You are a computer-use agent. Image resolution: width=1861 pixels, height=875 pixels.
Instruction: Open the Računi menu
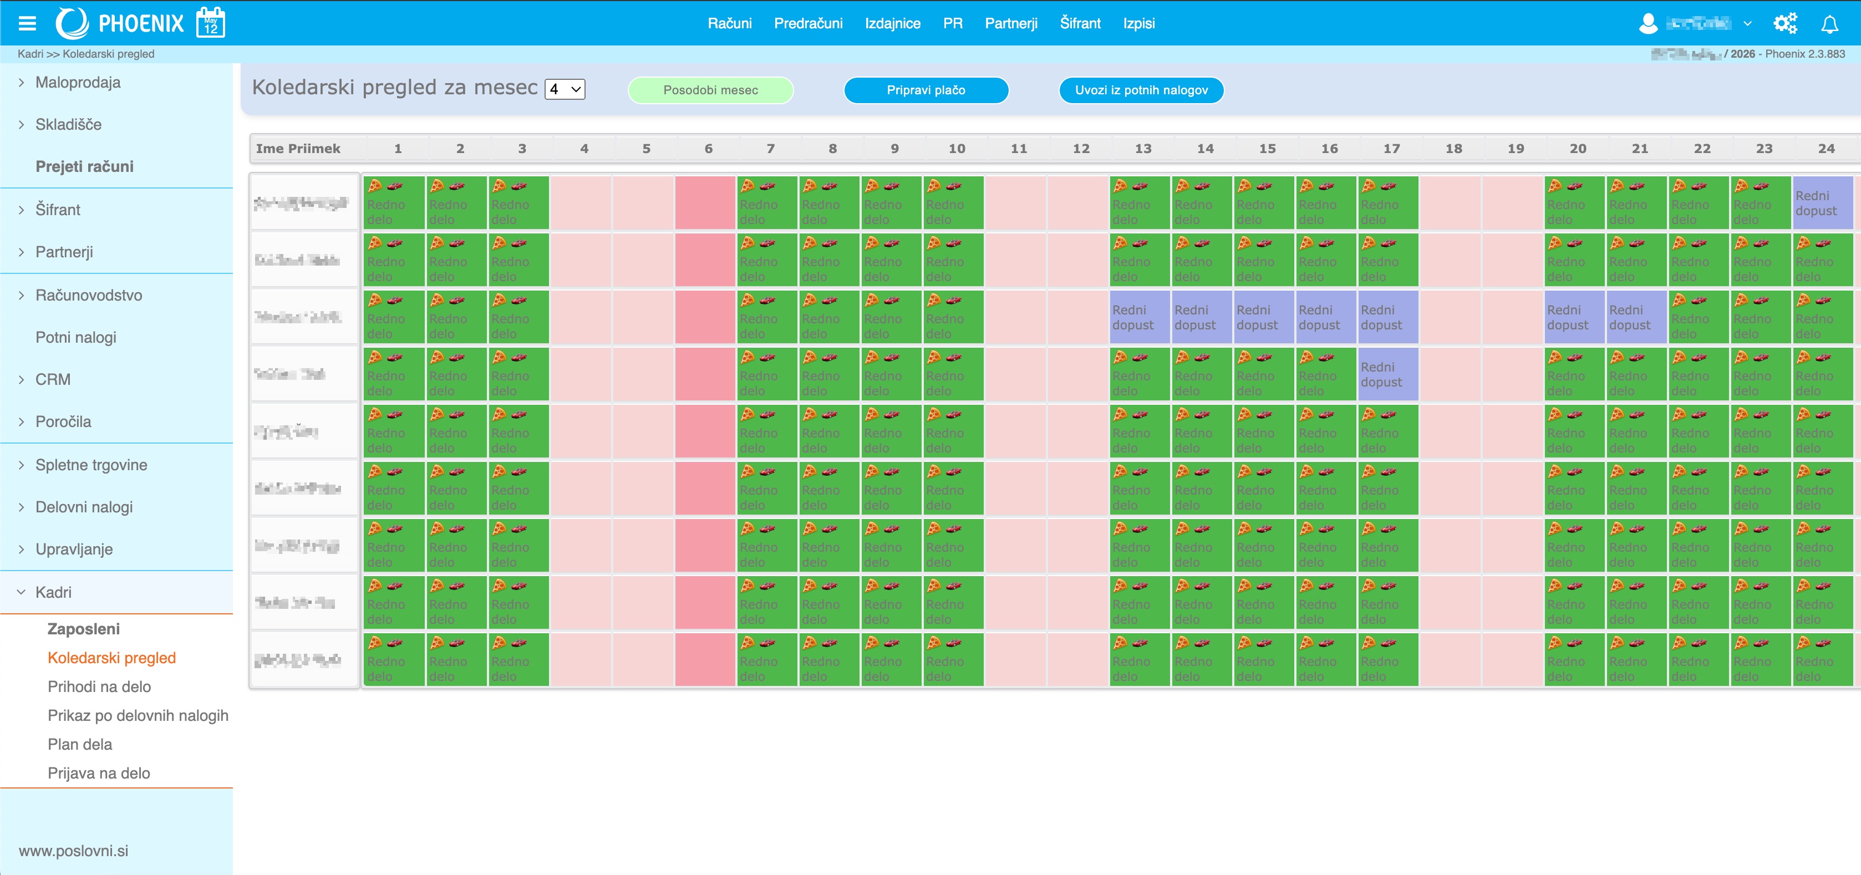(x=729, y=23)
